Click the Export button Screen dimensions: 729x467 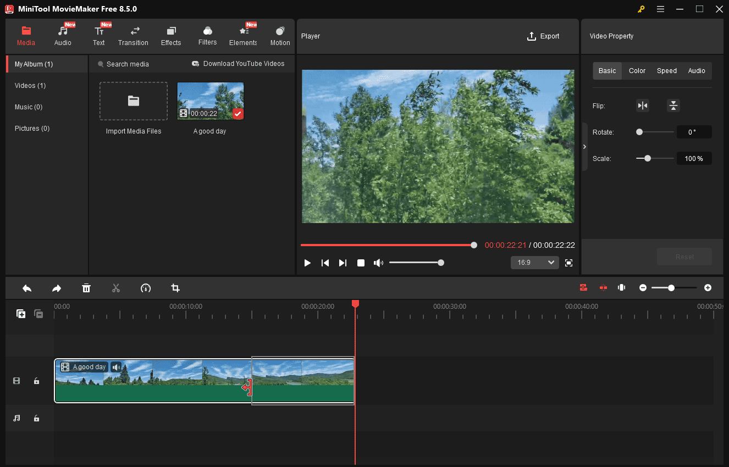point(543,36)
